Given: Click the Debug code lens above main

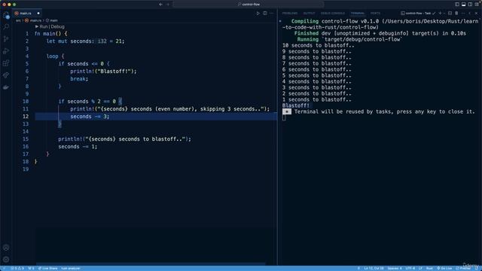Looking at the screenshot, I should (x=58, y=27).
